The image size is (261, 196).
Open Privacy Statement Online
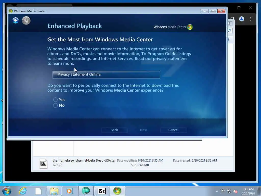[106, 75]
